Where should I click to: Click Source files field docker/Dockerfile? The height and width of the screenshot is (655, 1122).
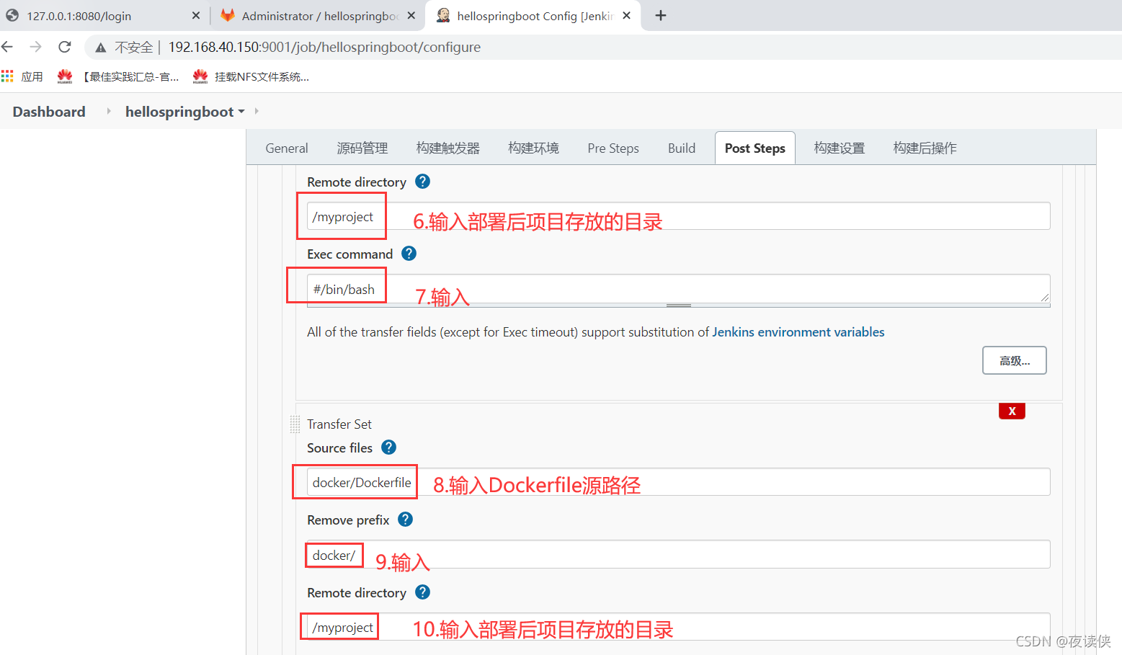(678, 481)
